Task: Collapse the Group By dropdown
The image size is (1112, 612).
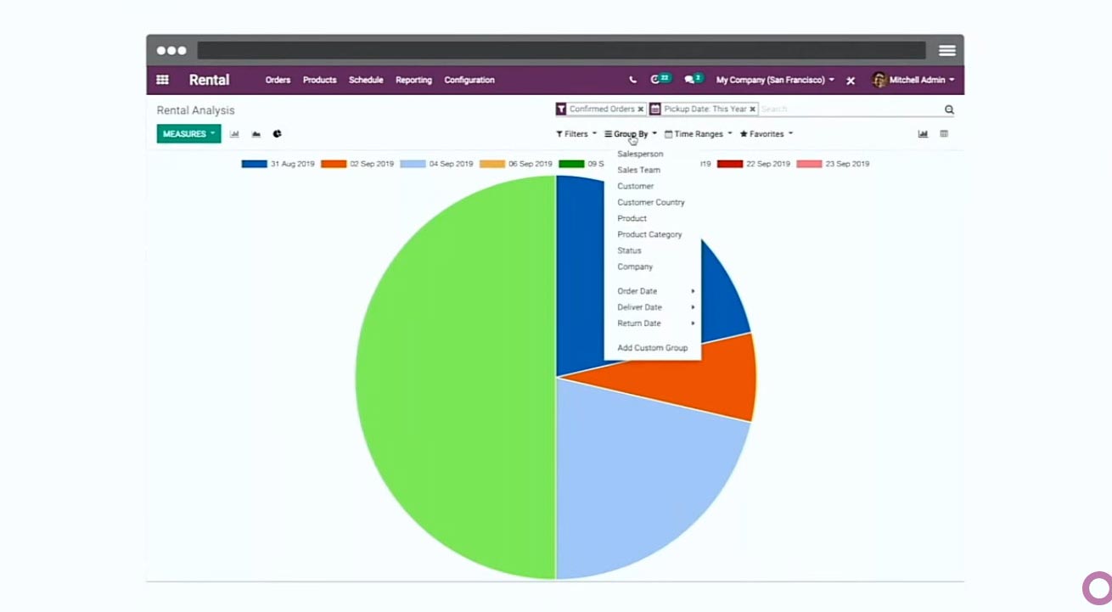Action: [631, 134]
